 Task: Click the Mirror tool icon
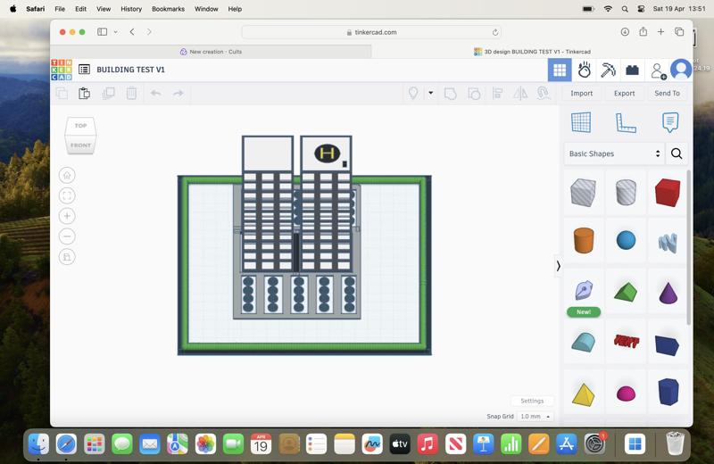coord(520,94)
